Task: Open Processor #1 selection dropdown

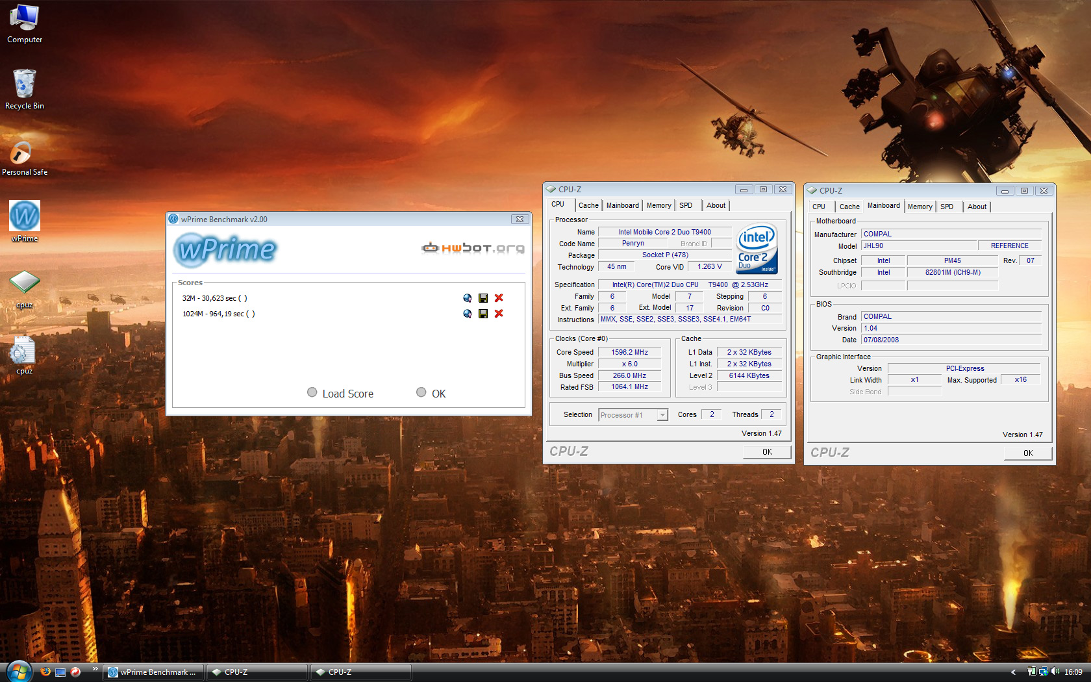Action: 633,415
